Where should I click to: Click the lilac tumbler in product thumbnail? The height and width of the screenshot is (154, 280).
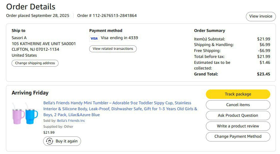point(18,114)
